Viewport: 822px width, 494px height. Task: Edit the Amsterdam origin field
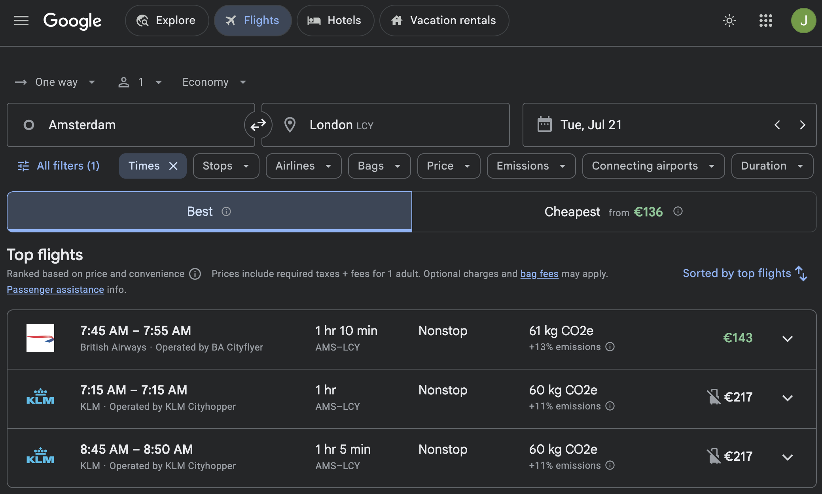tap(131, 125)
